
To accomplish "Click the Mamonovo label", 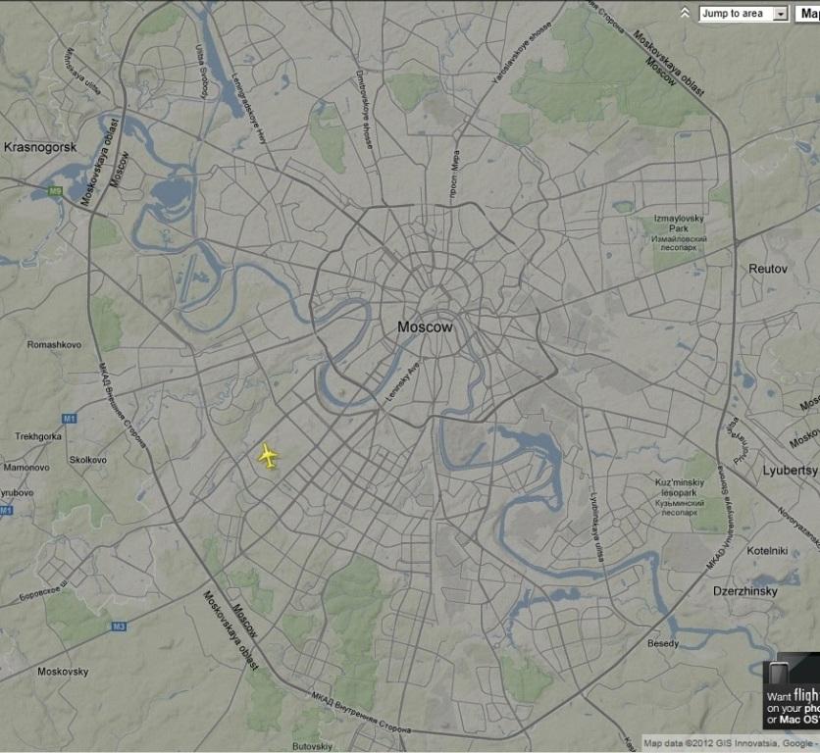I will (26, 467).
